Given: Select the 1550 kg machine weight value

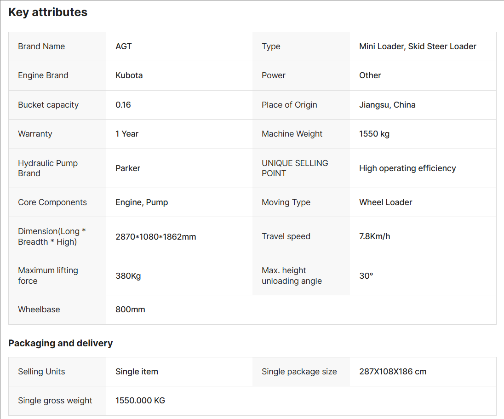Looking at the screenshot, I should coord(374,134).
